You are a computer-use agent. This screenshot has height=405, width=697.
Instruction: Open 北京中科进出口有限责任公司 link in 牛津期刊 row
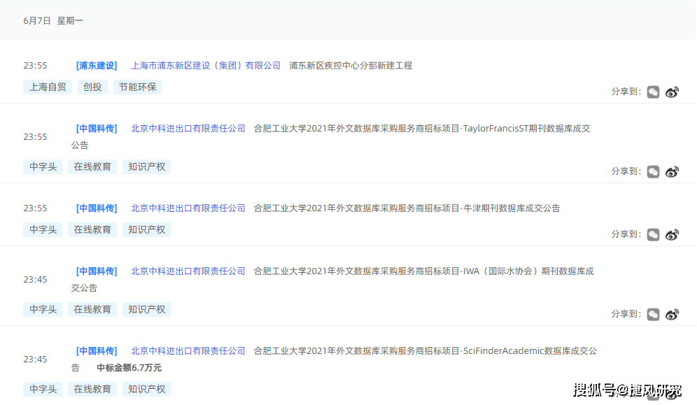click(x=188, y=208)
